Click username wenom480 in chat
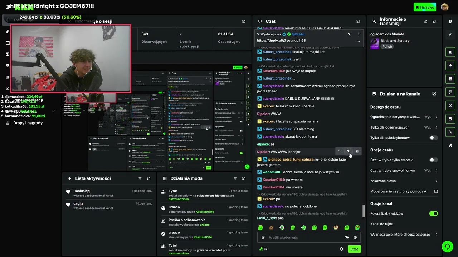The width and height of the screenshot is (458, 257). coord(272,172)
